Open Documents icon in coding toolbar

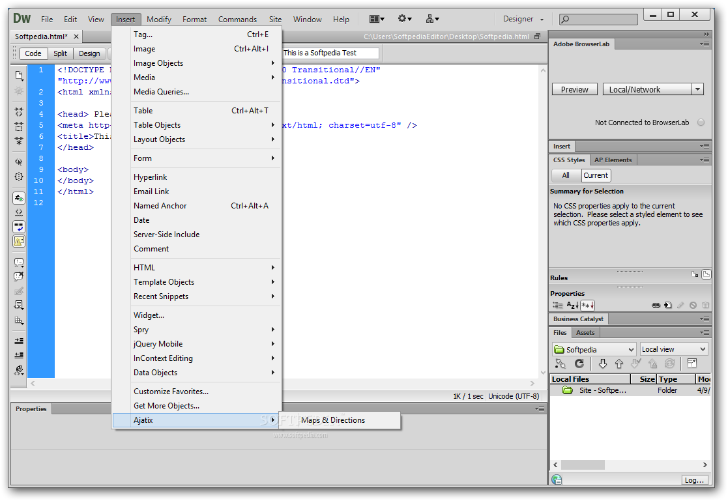click(18, 75)
